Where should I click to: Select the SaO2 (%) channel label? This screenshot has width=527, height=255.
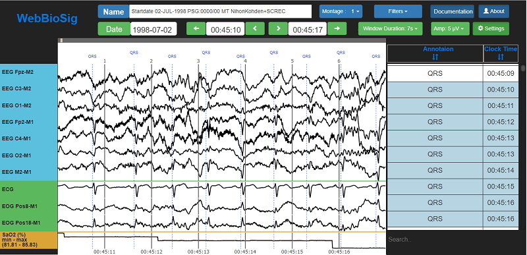click(x=29, y=241)
